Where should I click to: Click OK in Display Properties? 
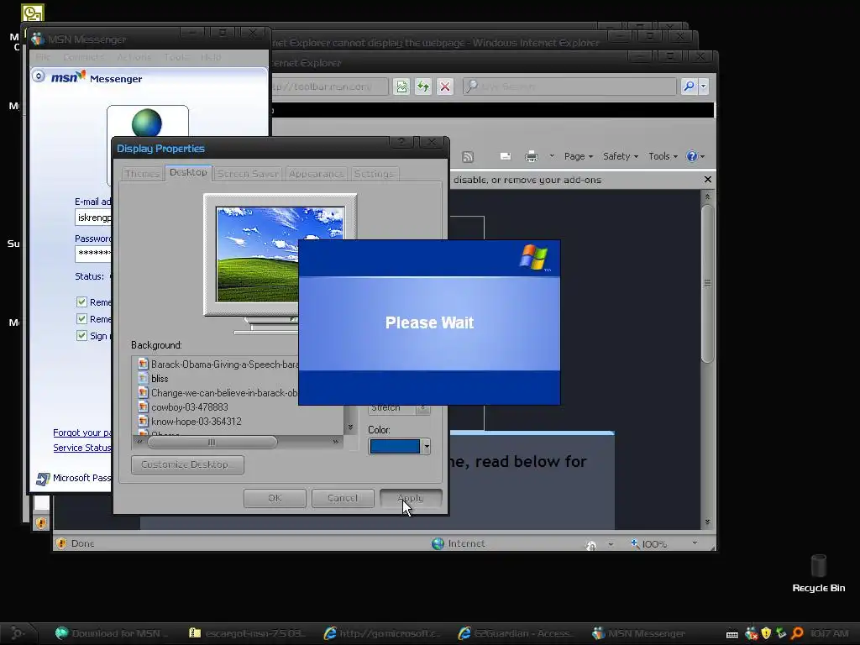[275, 498]
